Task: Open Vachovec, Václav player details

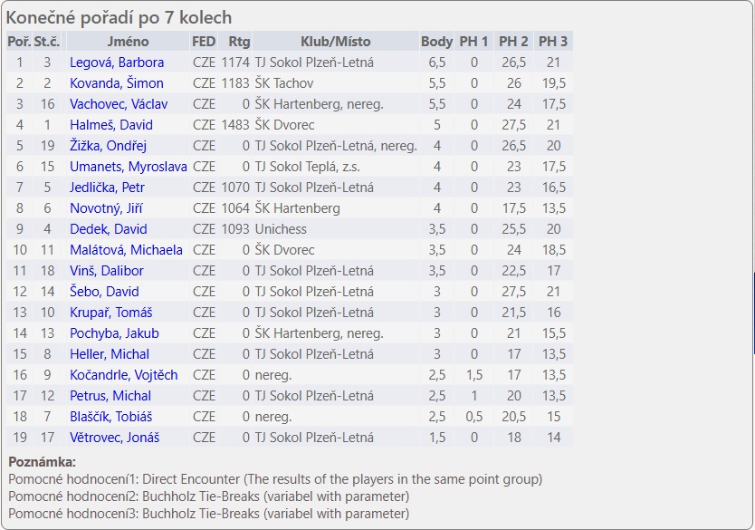Action: click(120, 104)
